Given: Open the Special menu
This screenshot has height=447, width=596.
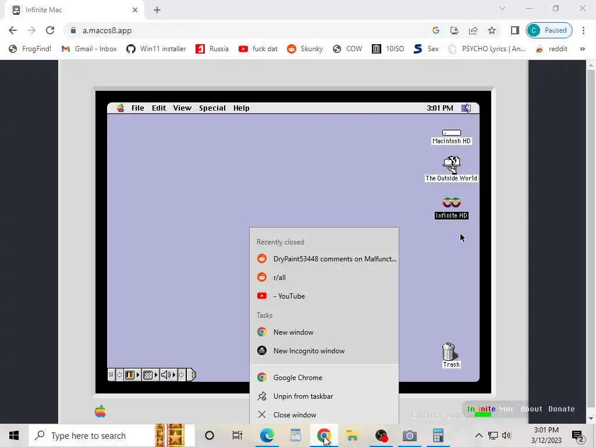Looking at the screenshot, I should point(212,108).
